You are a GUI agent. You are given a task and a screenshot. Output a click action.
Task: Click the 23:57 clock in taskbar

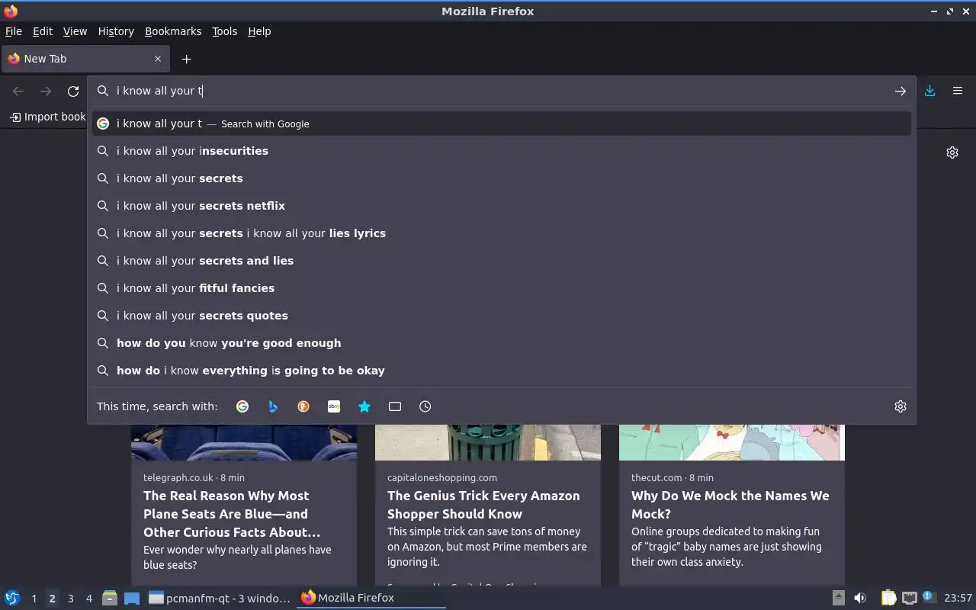coord(958,598)
